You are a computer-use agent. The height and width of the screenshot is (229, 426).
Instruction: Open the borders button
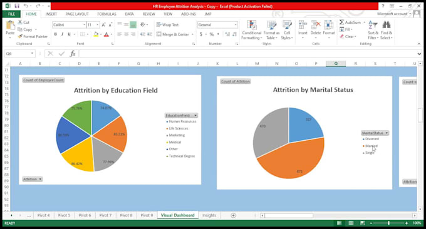coord(83,34)
